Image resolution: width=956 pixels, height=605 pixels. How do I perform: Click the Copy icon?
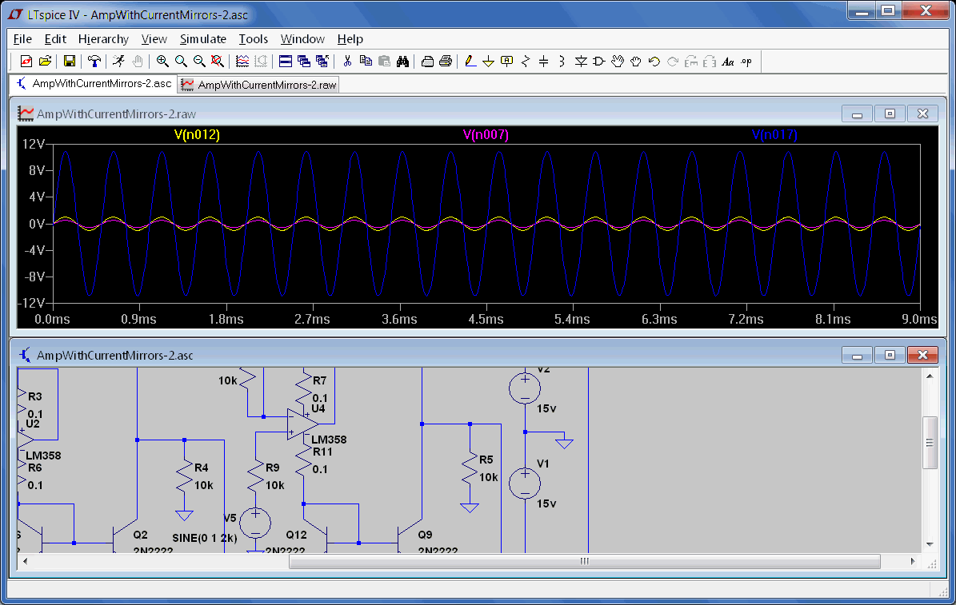366,61
